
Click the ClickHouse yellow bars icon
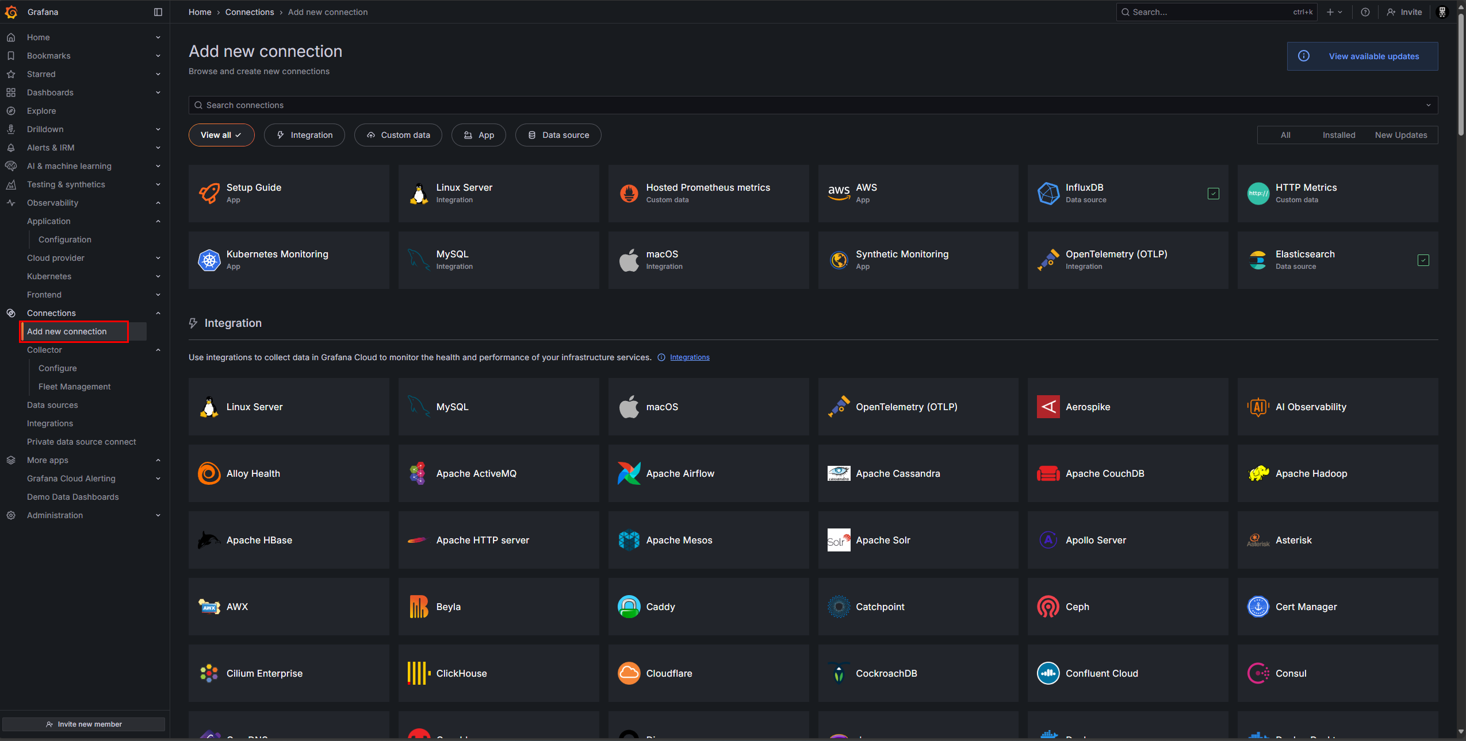(x=419, y=673)
